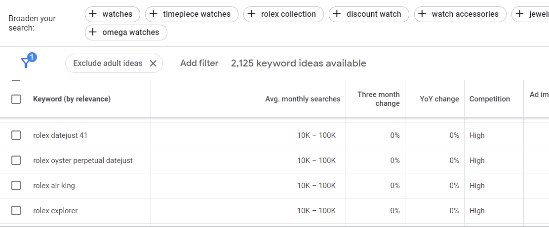This screenshot has height=227, width=549.
Task: Click the rolex datejust 41 keyword
Action: tap(60, 135)
